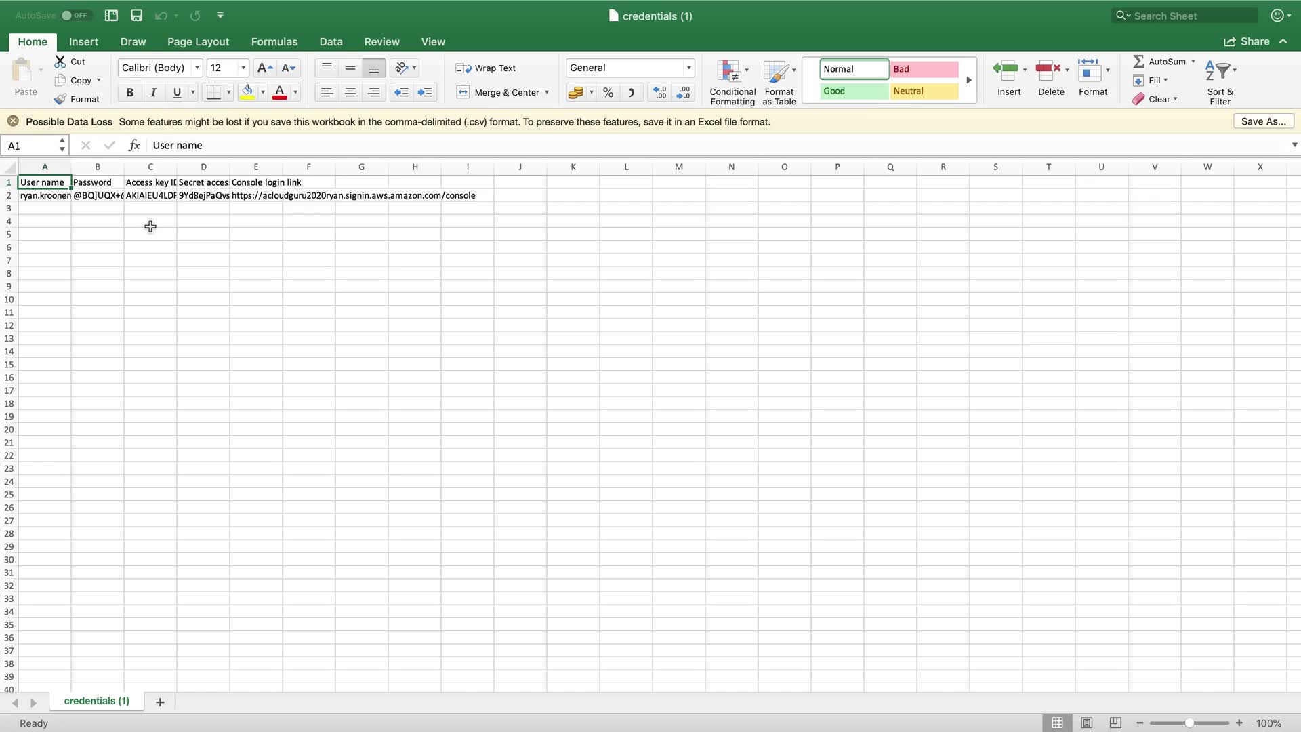This screenshot has height=732, width=1301.
Task: Click the Save As... button
Action: 1263,121
